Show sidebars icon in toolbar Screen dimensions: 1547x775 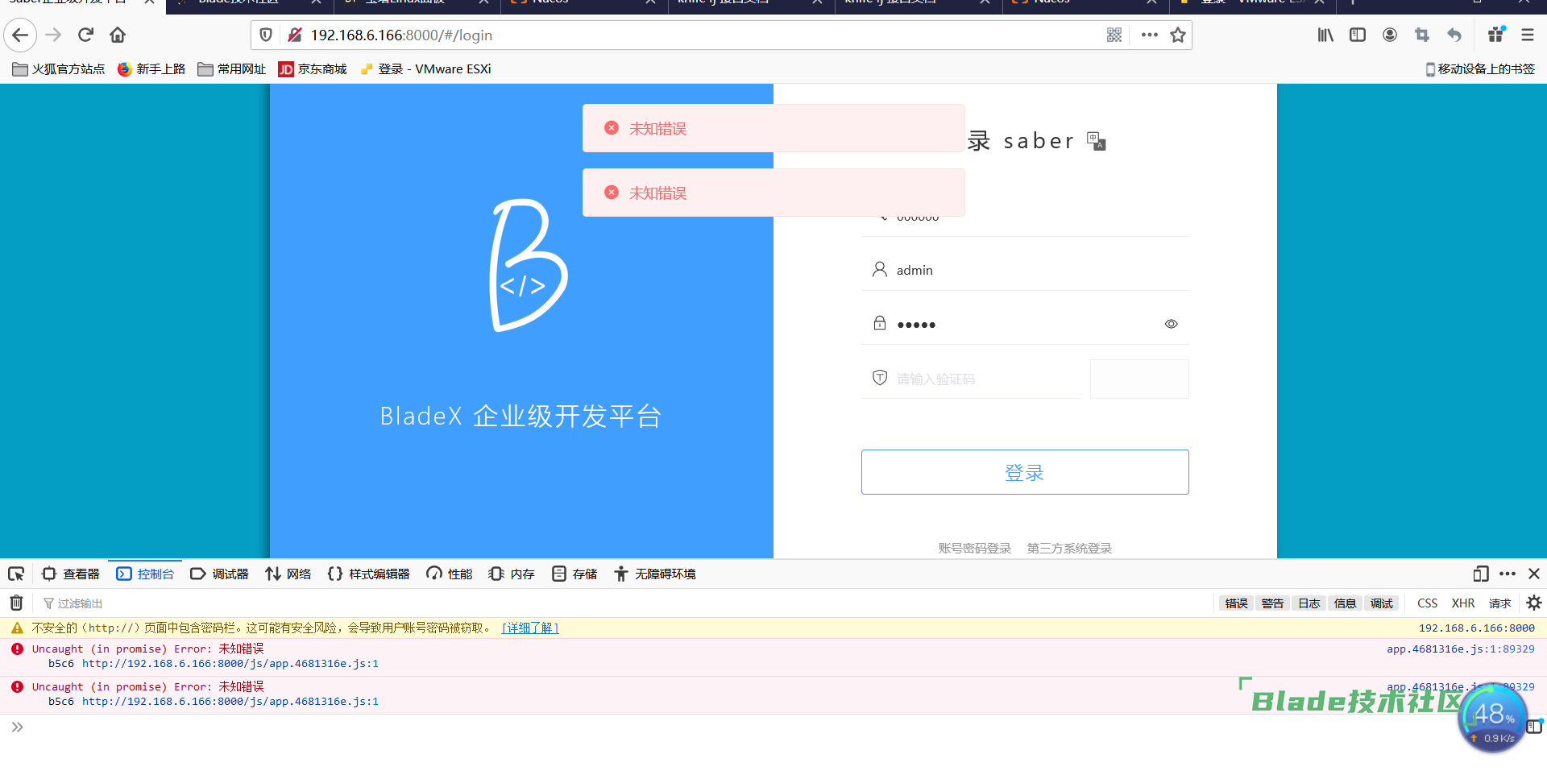1358,35
